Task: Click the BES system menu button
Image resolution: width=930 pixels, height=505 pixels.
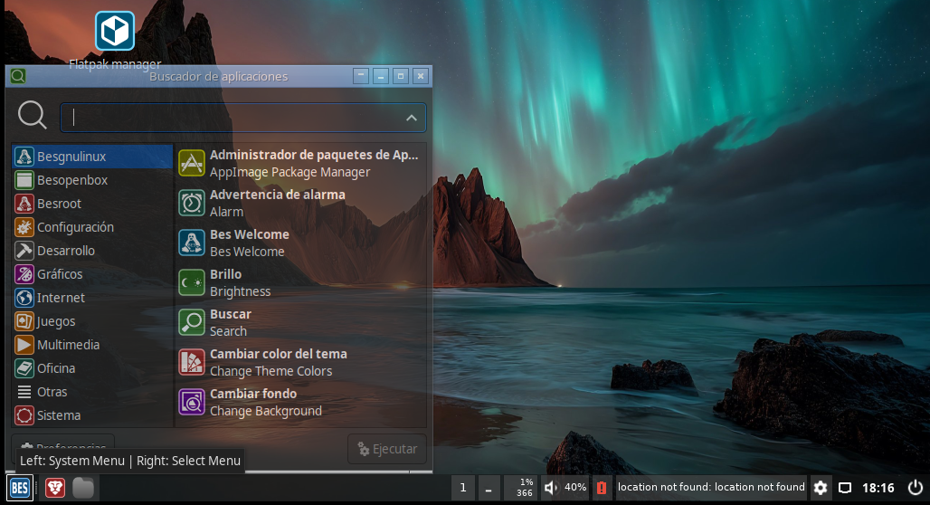Action: click(x=20, y=488)
